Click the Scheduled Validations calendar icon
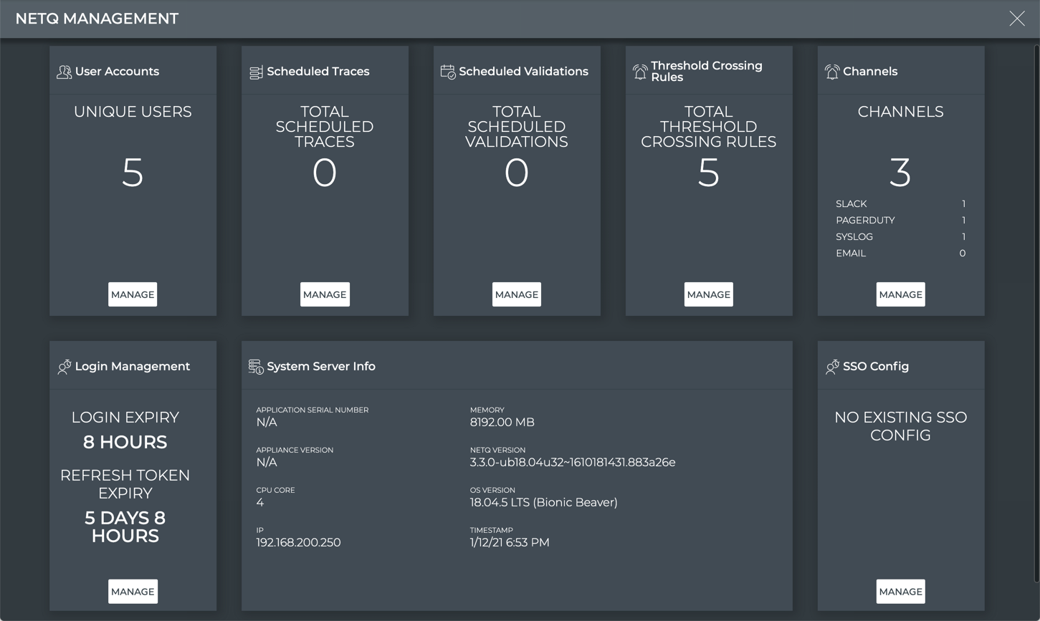 tap(447, 71)
